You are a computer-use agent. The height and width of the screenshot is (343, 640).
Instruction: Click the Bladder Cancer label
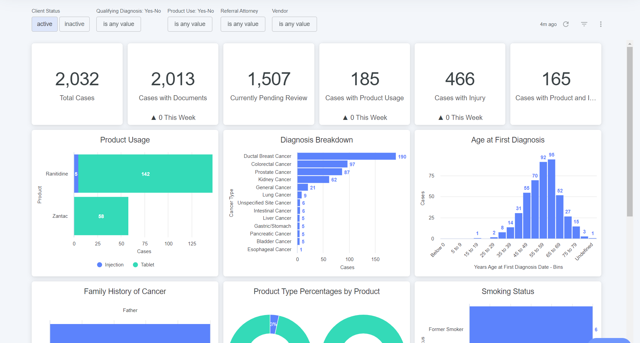pyautogui.click(x=274, y=241)
